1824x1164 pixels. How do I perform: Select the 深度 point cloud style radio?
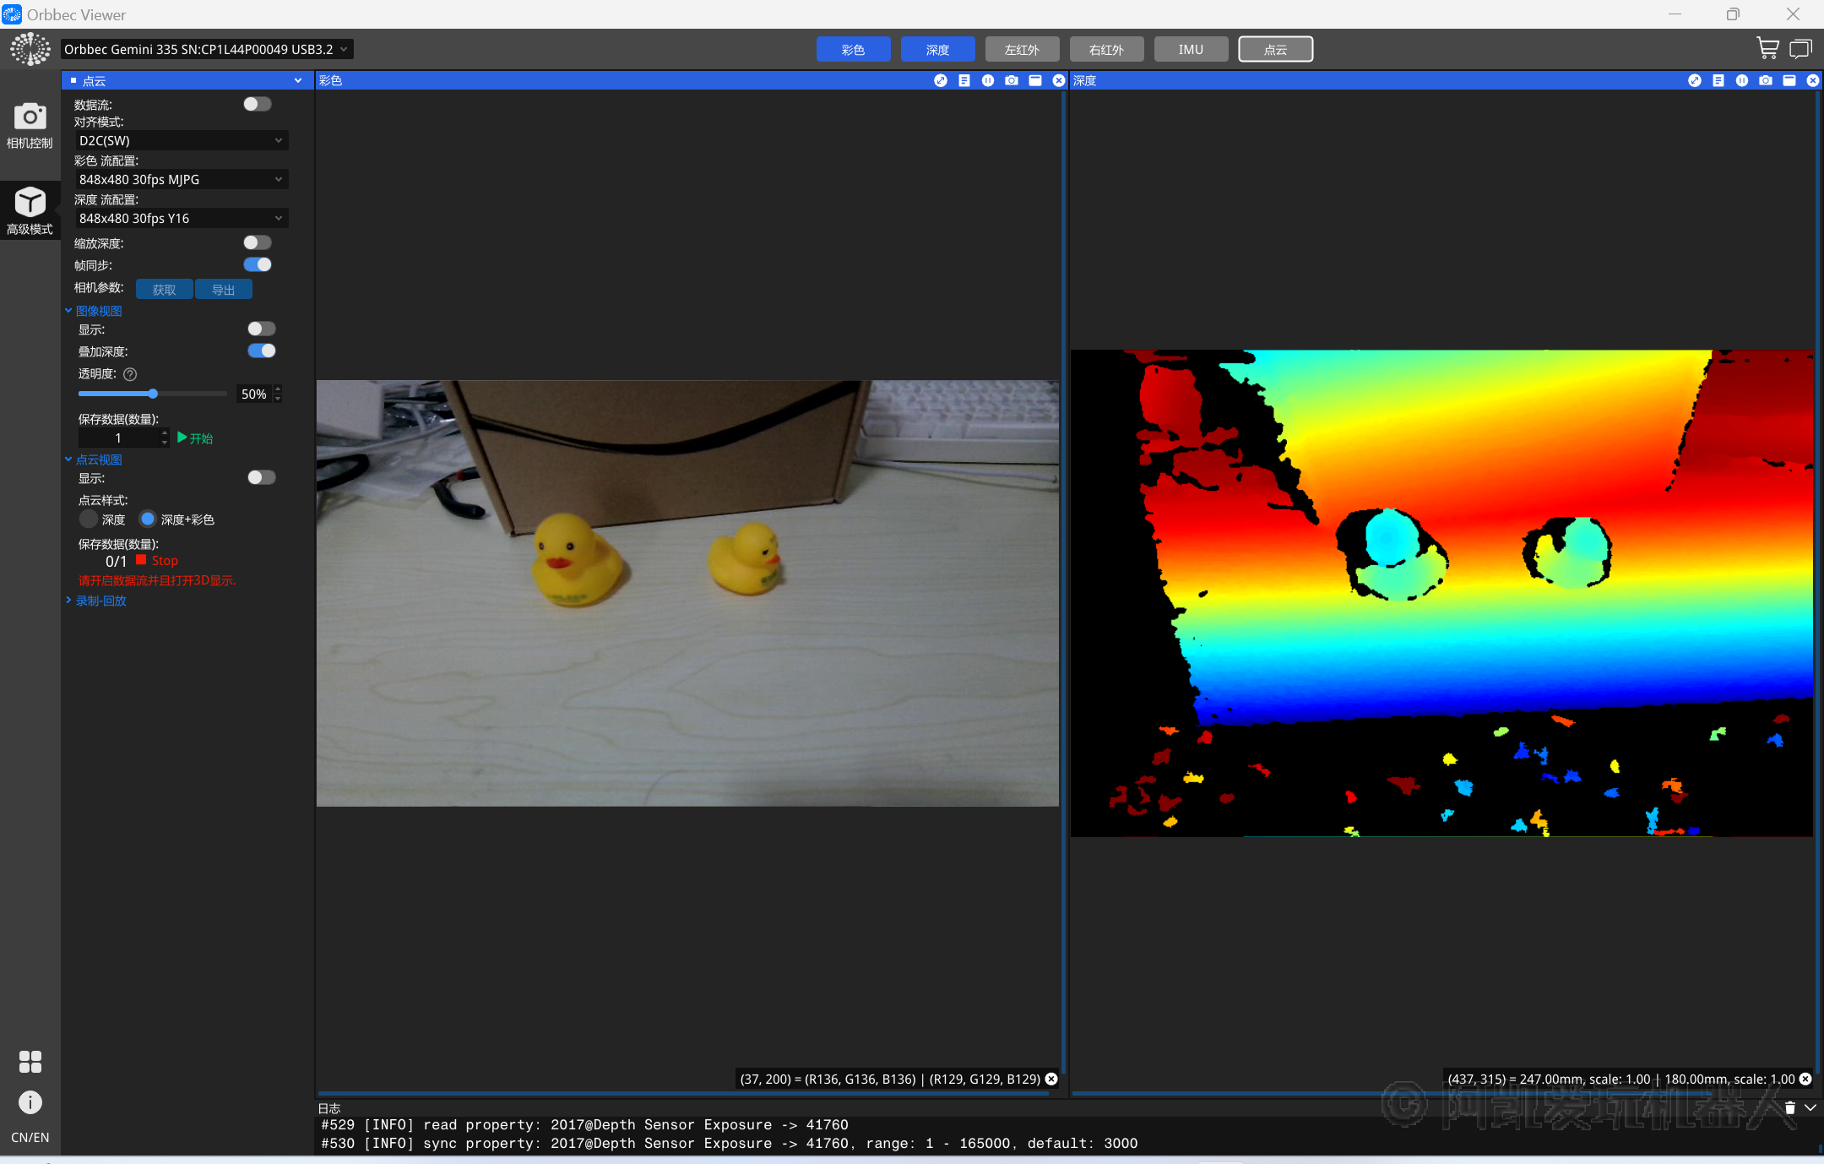pyautogui.click(x=89, y=519)
